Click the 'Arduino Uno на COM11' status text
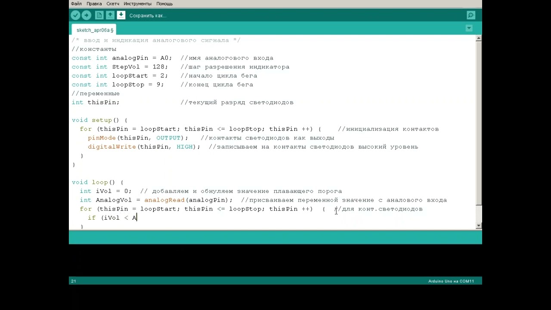 pos(451,281)
